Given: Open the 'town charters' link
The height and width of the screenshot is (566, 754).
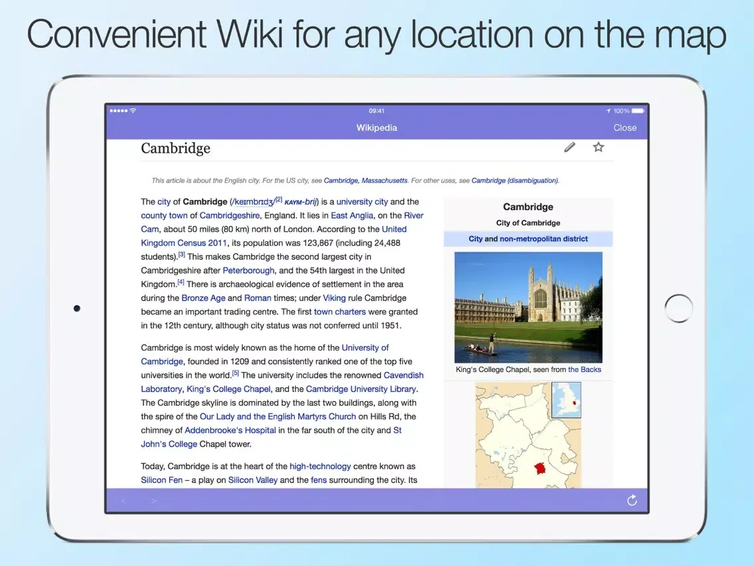Looking at the screenshot, I should click(x=340, y=312).
